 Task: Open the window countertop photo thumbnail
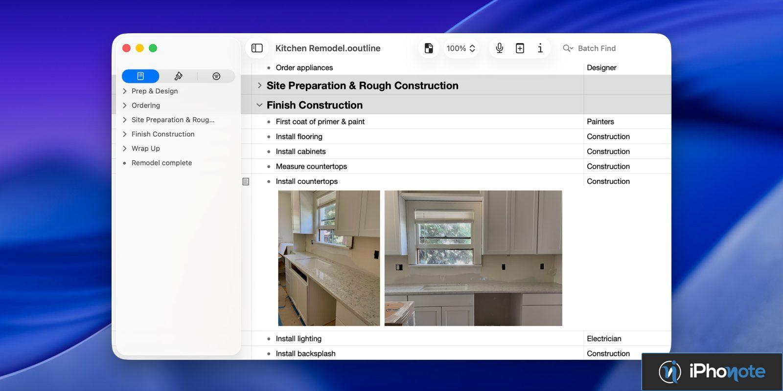(x=473, y=258)
